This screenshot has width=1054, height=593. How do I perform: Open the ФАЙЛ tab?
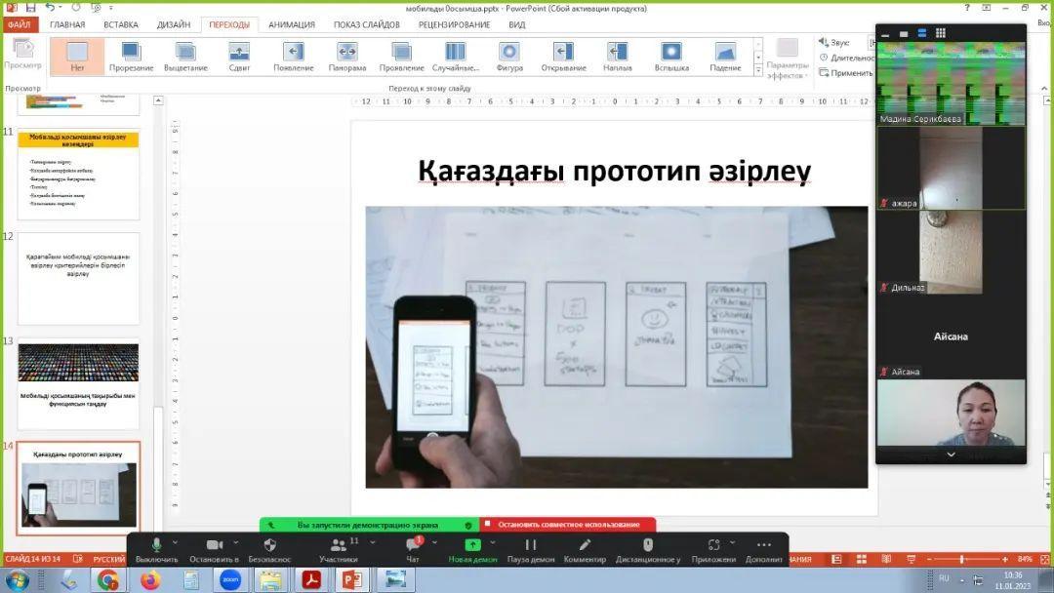pyautogui.click(x=20, y=24)
